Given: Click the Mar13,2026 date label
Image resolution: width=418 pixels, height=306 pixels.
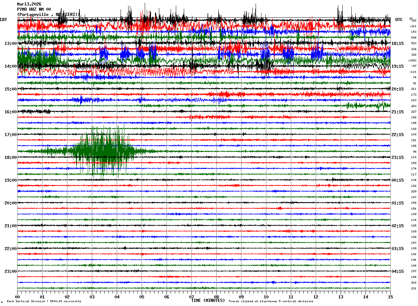Looking at the screenshot, I should (x=29, y=4).
